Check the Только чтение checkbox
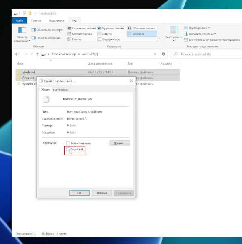 [68, 143]
